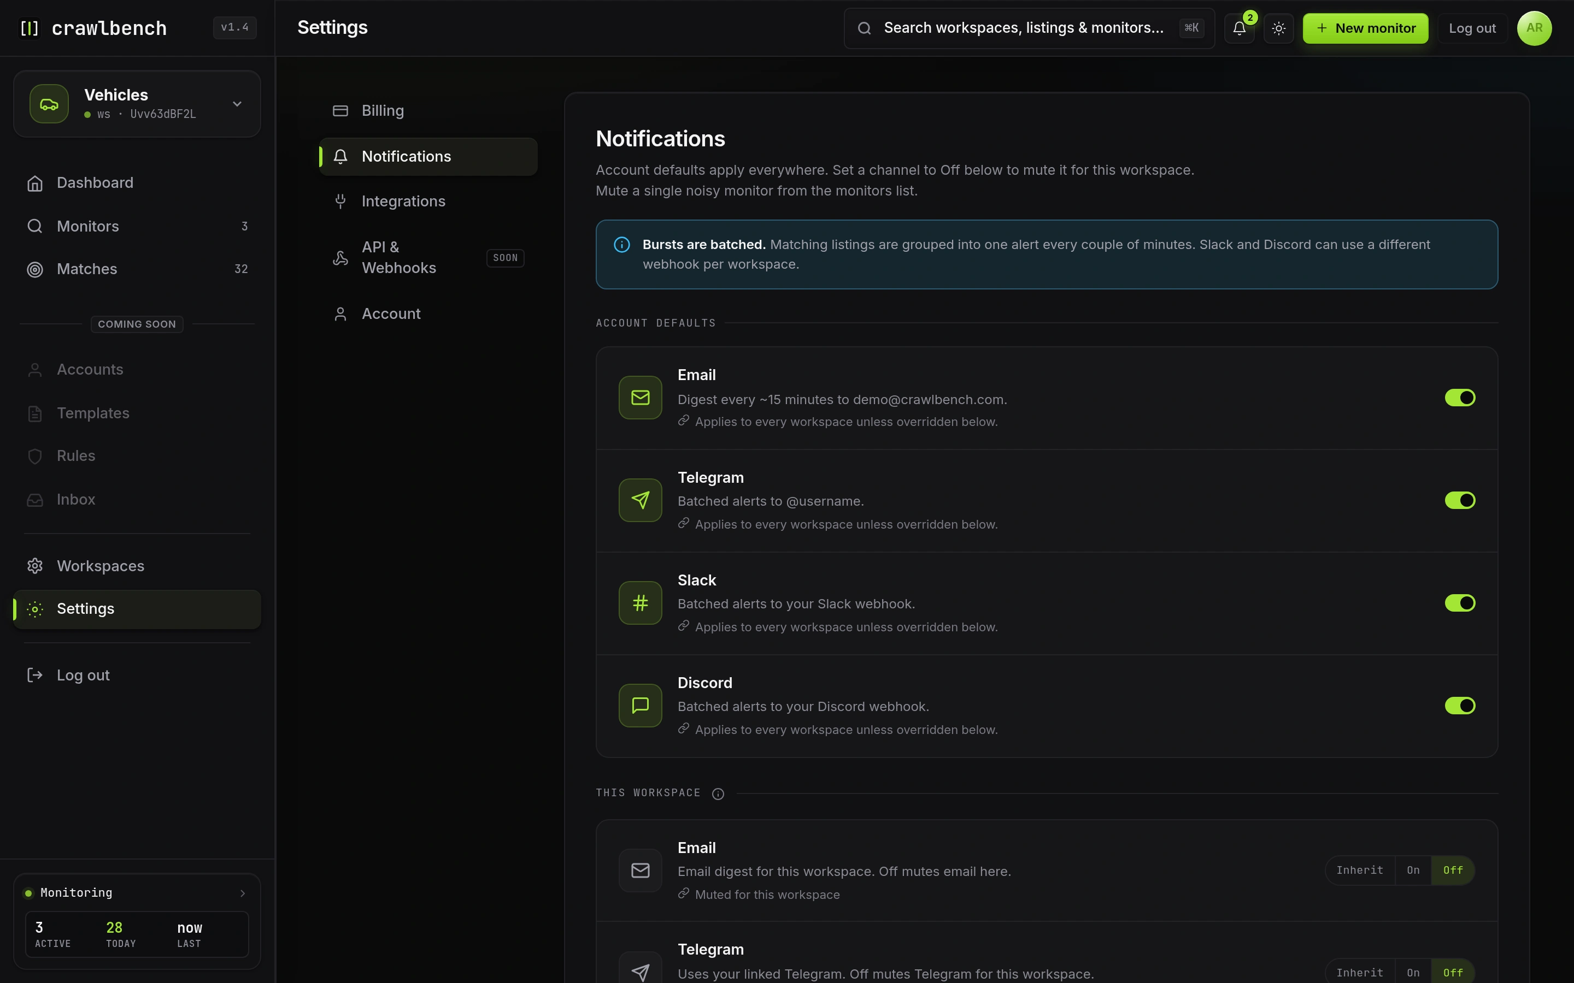Set workspace Email to On
The image size is (1574, 983).
point(1413,870)
